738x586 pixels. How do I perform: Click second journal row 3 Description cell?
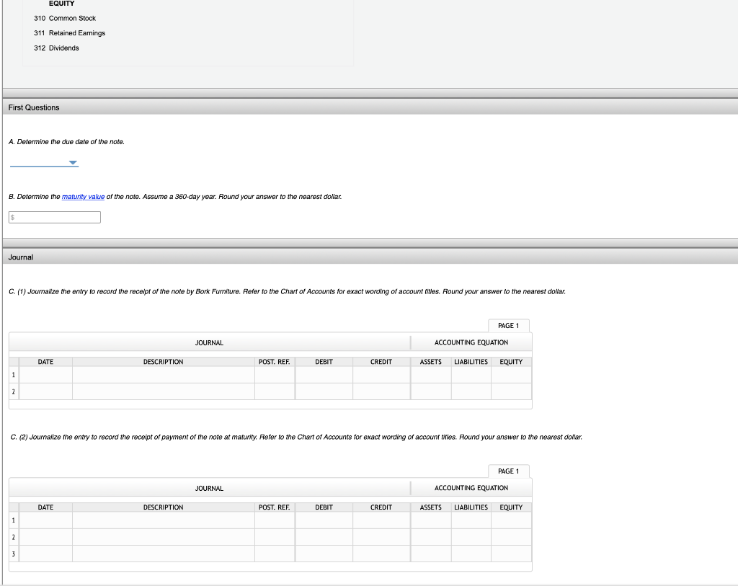click(164, 554)
